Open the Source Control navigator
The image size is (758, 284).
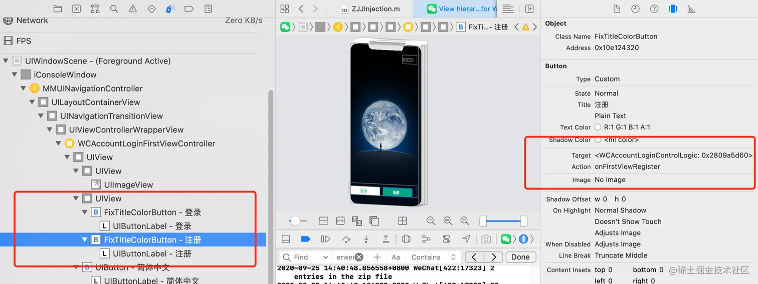pyautogui.click(x=76, y=9)
